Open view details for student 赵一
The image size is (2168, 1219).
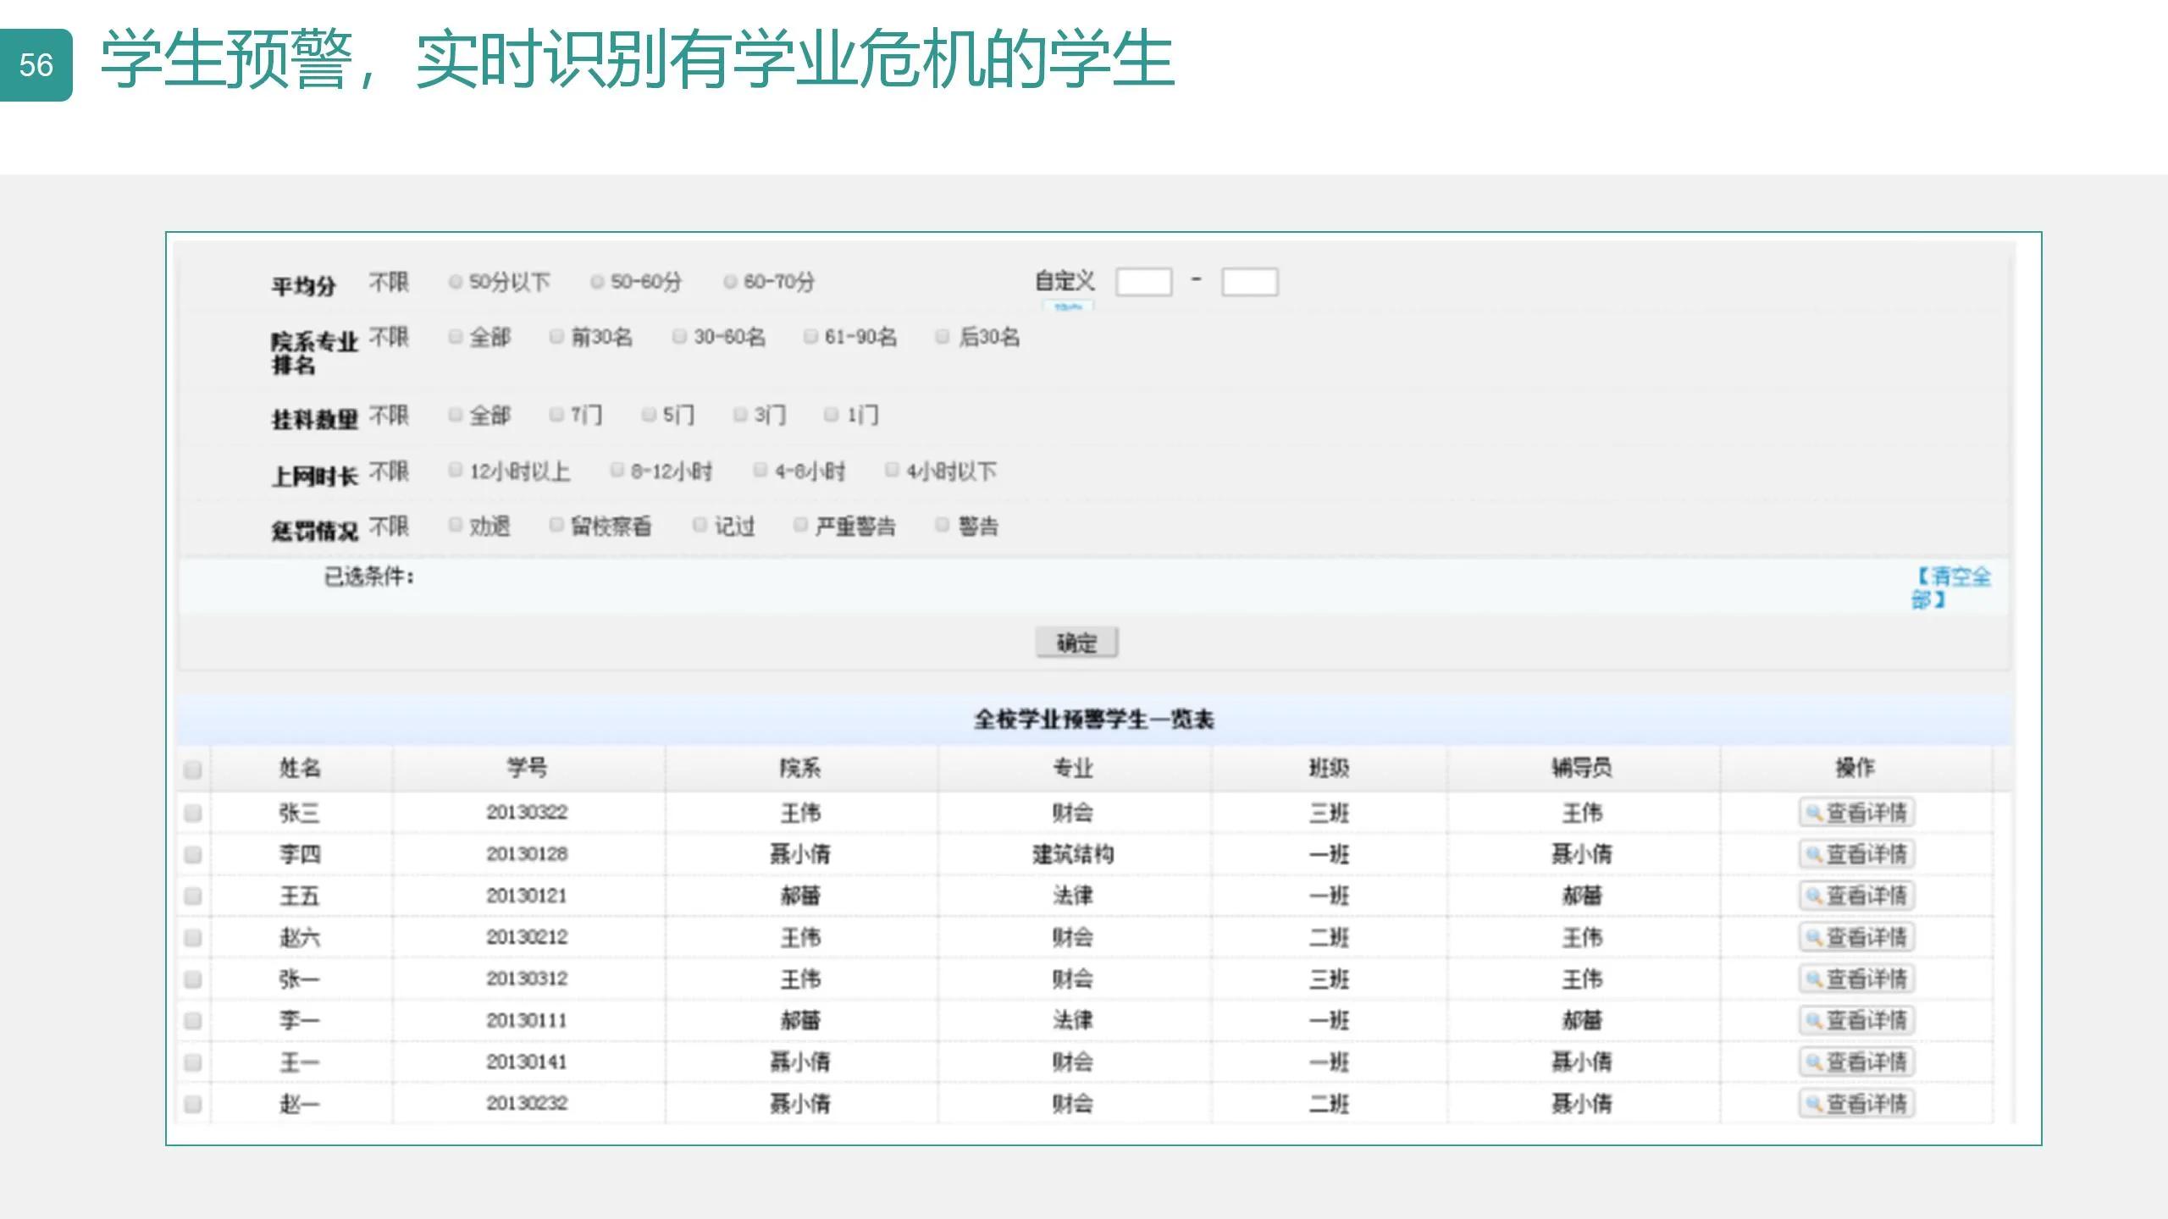tap(1856, 1103)
